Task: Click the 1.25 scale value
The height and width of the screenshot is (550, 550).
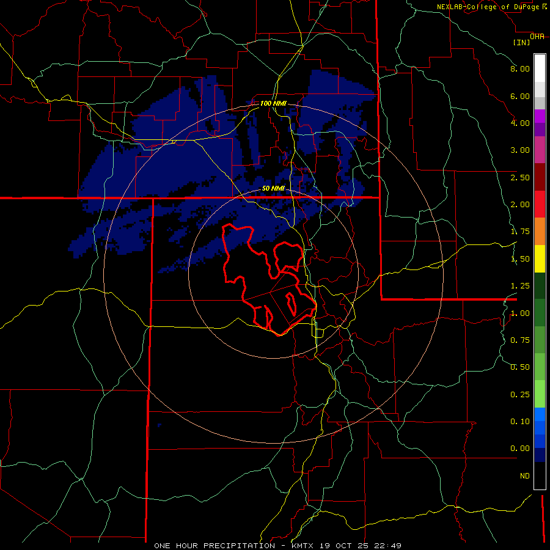Action: 520,286
